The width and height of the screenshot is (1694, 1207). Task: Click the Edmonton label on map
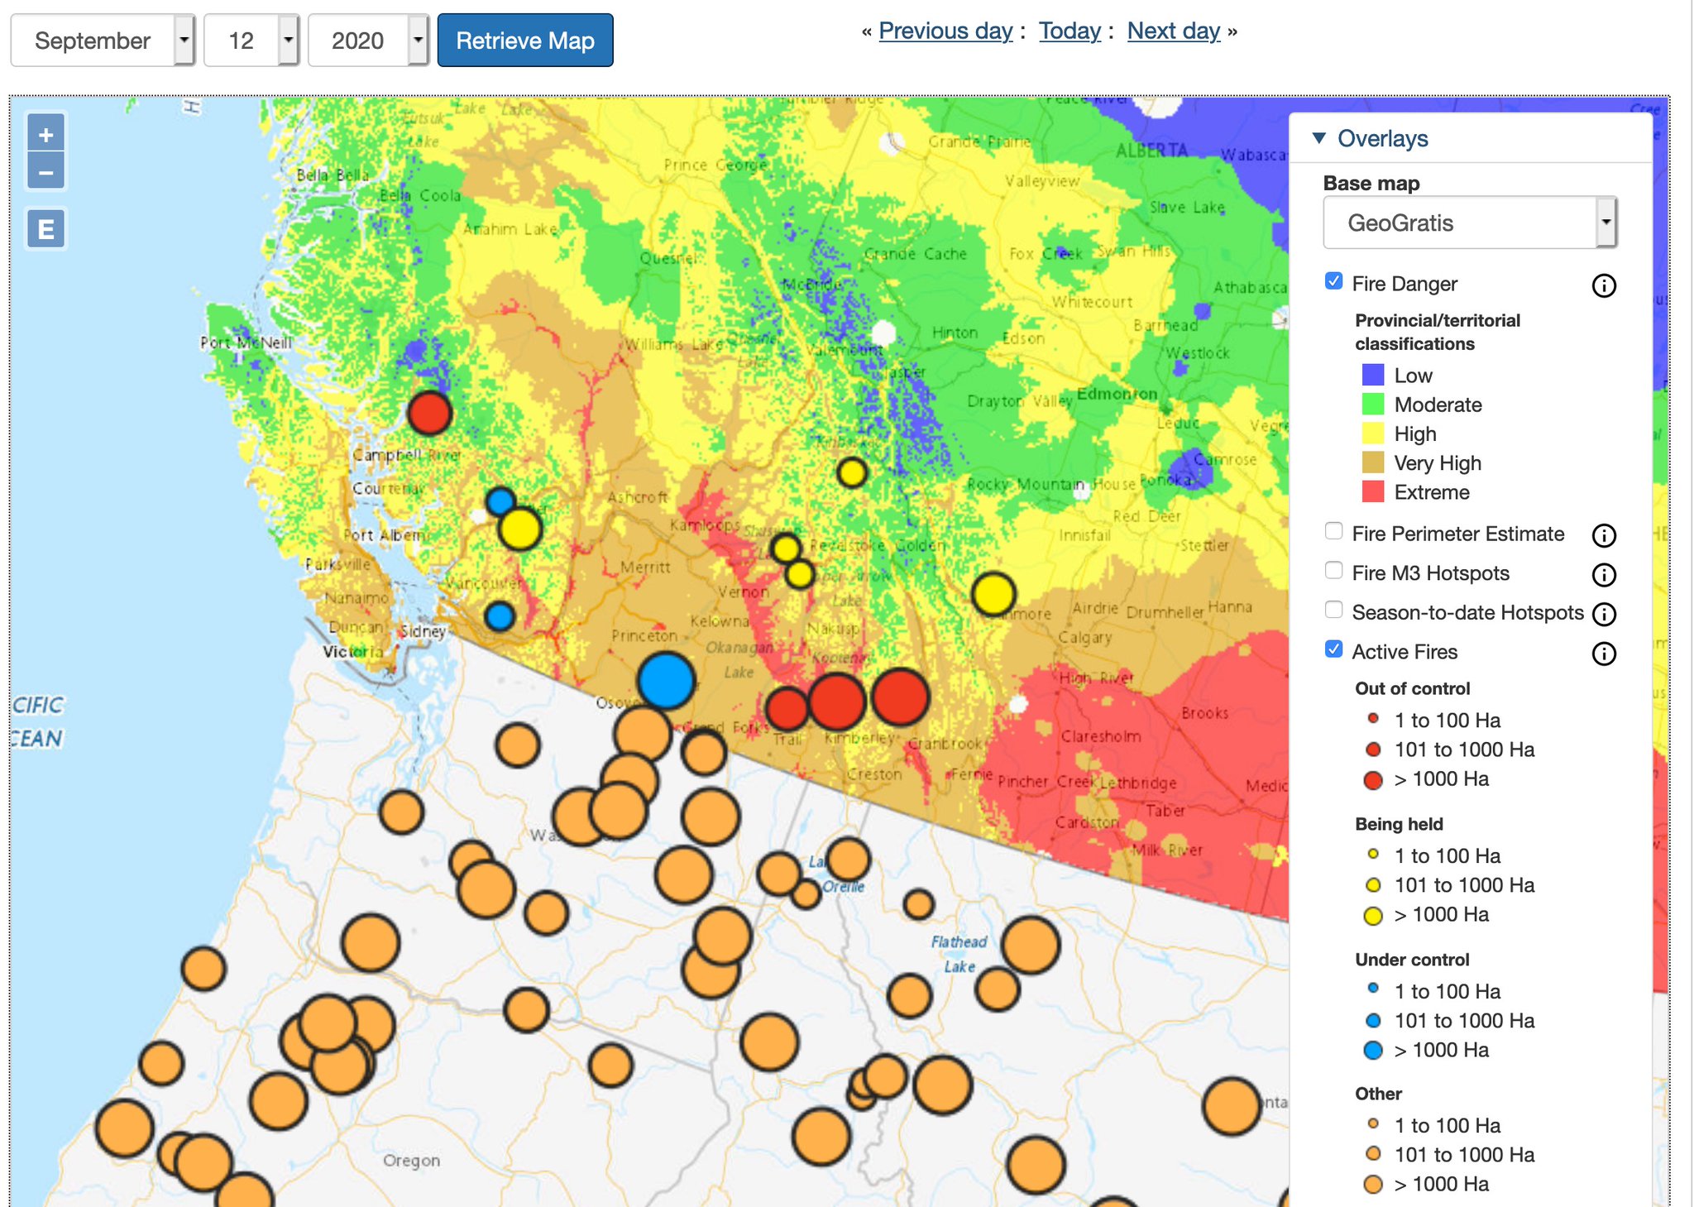point(1117,395)
